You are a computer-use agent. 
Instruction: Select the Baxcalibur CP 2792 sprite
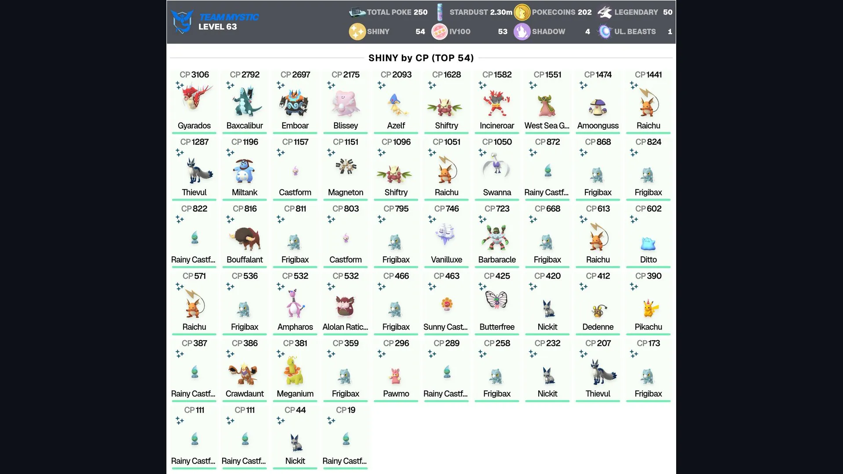pos(248,101)
